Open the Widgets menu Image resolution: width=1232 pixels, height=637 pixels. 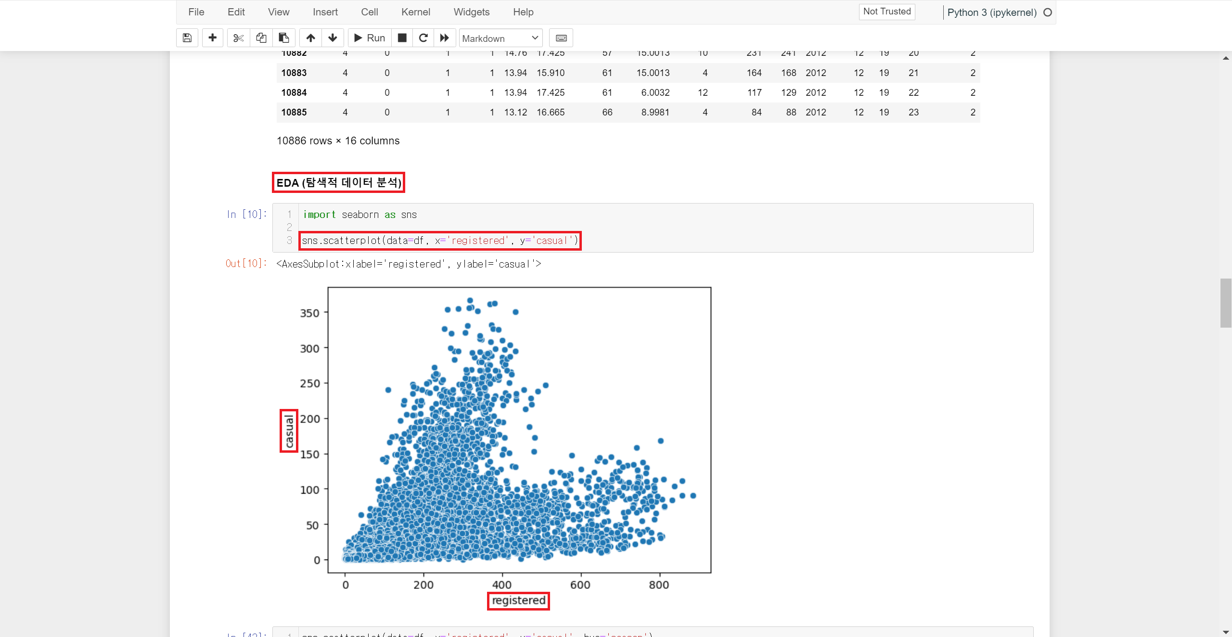(x=471, y=12)
